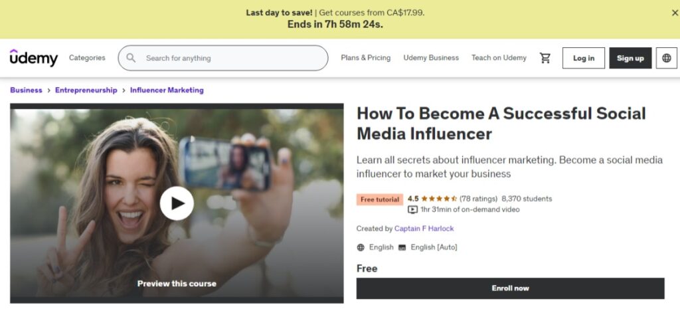Screen dimensions: 680x313
Task: Focus the Search for anything field
Action: click(x=223, y=58)
